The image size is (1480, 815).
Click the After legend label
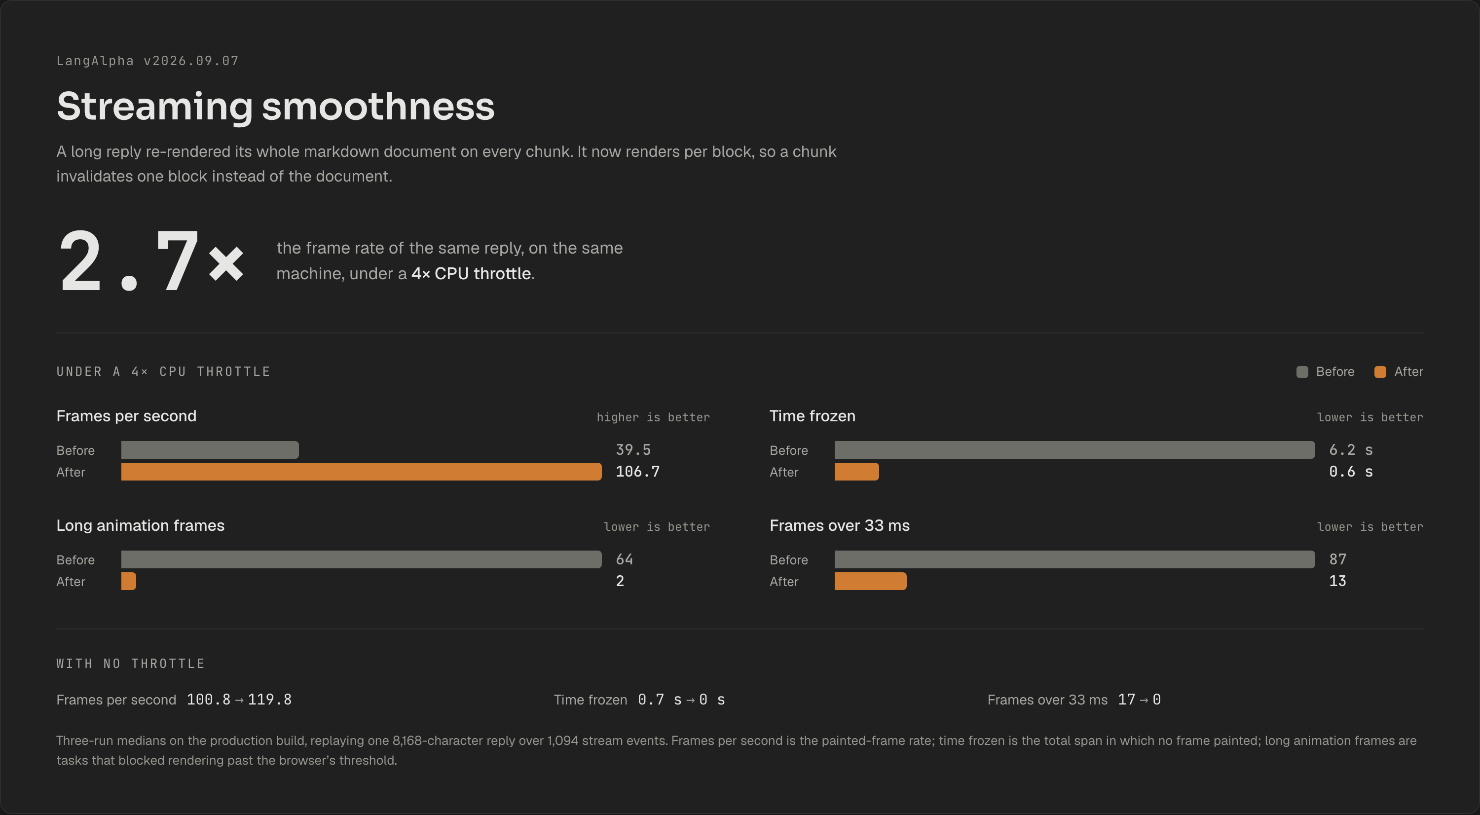[1409, 371]
